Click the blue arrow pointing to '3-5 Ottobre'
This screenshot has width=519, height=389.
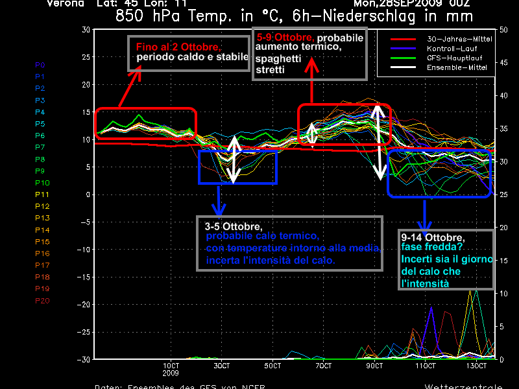219,200
